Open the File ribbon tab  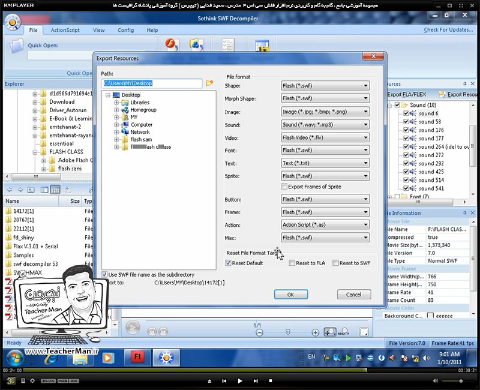point(34,30)
